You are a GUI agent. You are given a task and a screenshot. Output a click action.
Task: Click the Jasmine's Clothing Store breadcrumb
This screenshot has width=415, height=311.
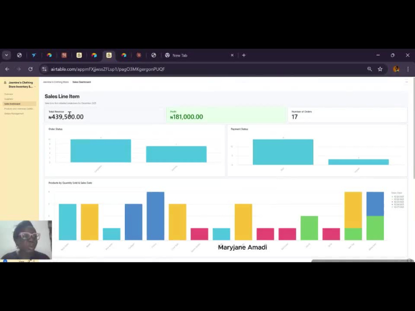(56, 82)
